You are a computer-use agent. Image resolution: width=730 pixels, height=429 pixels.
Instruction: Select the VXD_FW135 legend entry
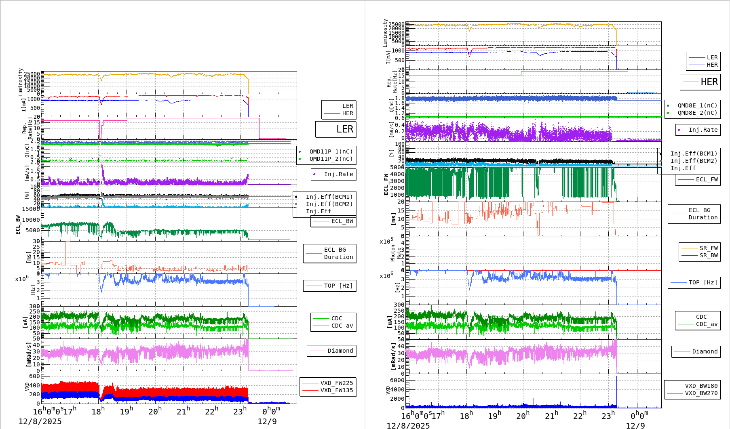pos(336,390)
